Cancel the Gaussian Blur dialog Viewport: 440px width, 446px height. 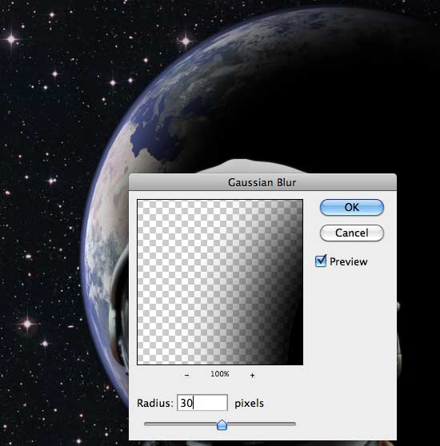pyautogui.click(x=352, y=233)
